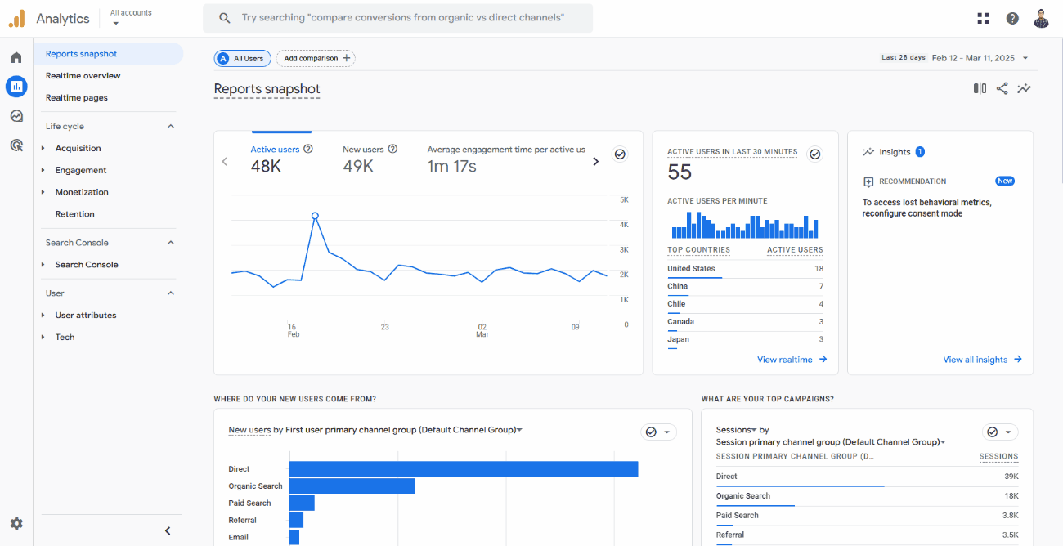Click the help icon beside Active users
Viewport: 1063px width, 546px height.
[308, 150]
